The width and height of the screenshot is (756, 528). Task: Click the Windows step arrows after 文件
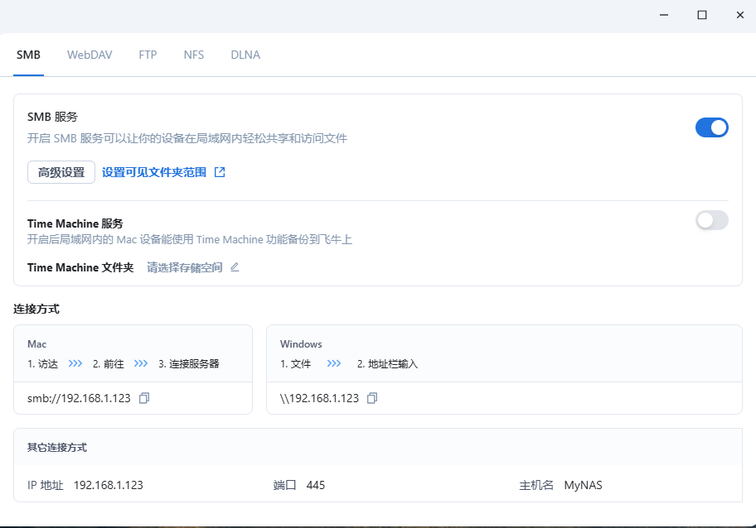pos(333,363)
